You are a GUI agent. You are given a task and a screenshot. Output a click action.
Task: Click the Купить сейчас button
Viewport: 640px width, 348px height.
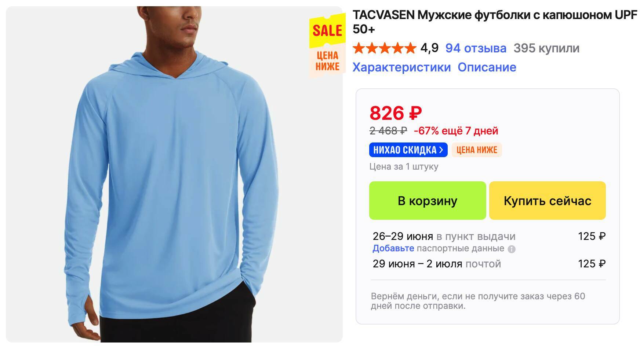[547, 201]
